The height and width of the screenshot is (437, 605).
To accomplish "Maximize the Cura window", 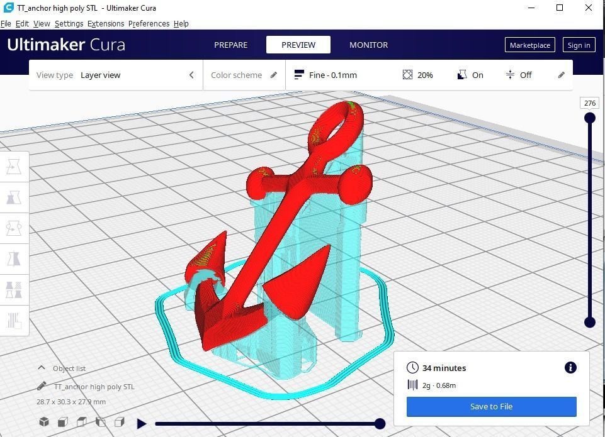I will pyautogui.click(x=560, y=8).
